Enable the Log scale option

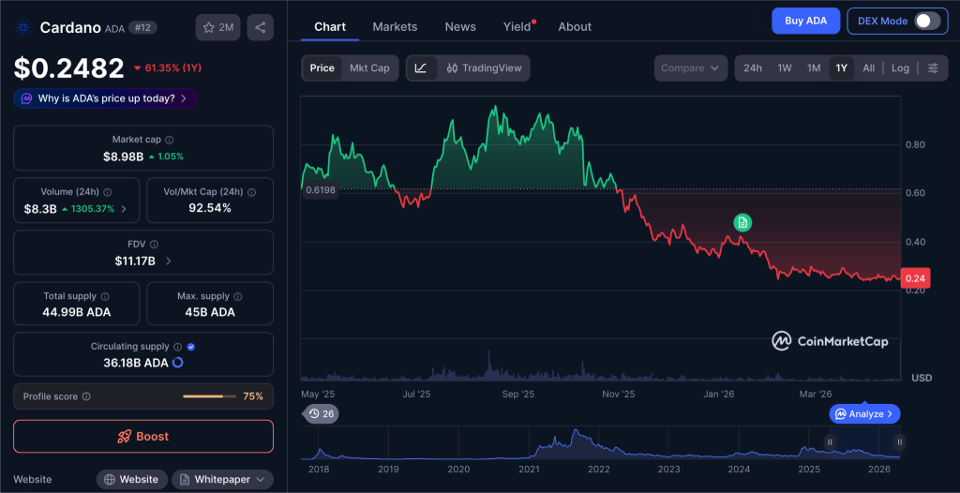[x=900, y=67]
